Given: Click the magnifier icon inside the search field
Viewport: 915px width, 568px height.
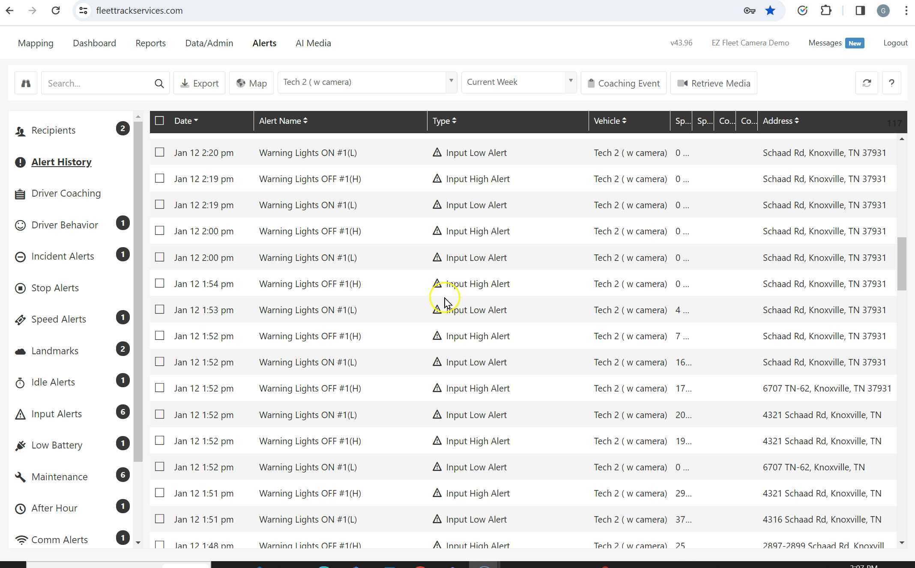Looking at the screenshot, I should [x=159, y=84].
